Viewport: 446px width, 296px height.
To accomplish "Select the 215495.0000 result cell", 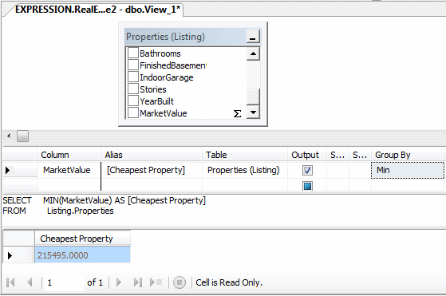I will [82, 255].
